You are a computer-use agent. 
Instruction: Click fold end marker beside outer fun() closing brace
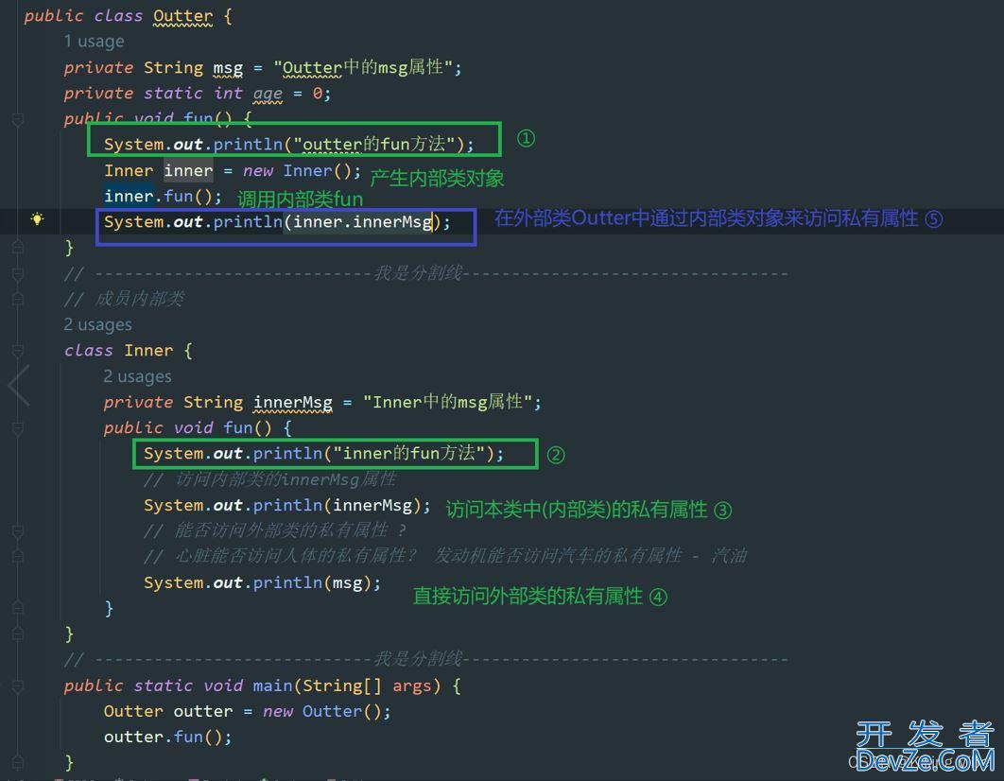18,248
